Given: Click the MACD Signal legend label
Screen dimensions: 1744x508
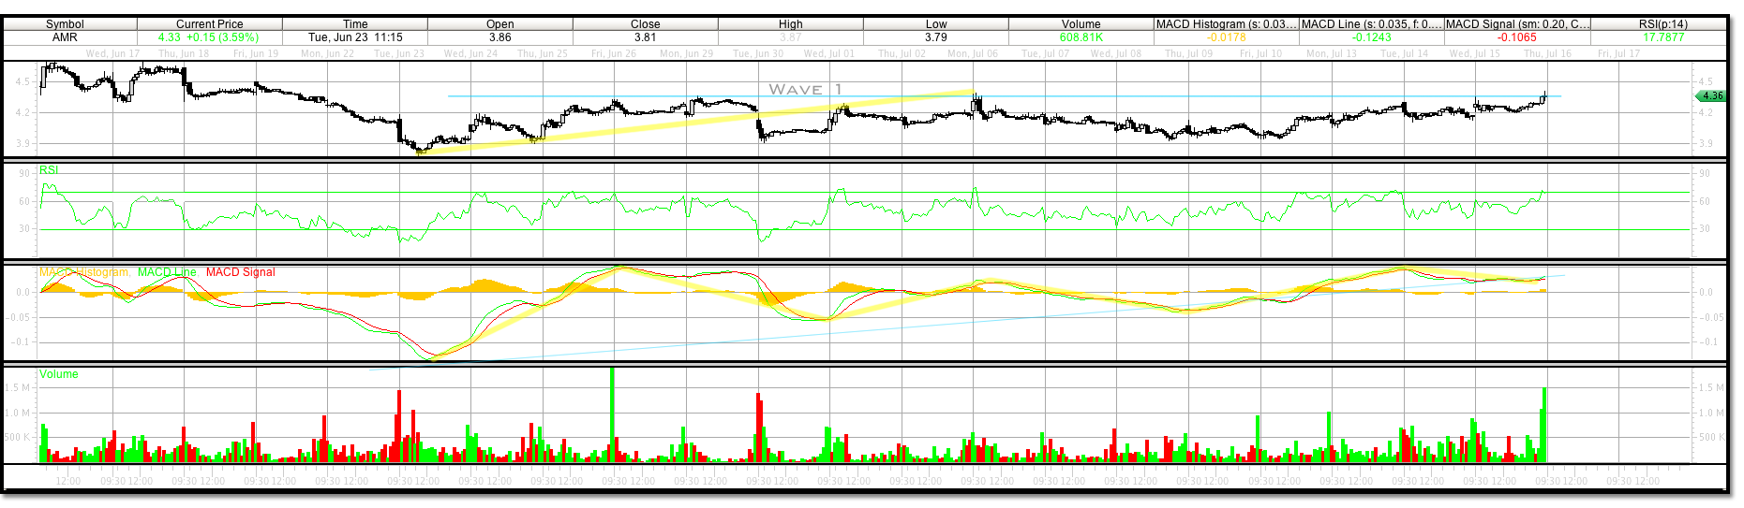Looking at the screenshot, I should [x=240, y=272].
